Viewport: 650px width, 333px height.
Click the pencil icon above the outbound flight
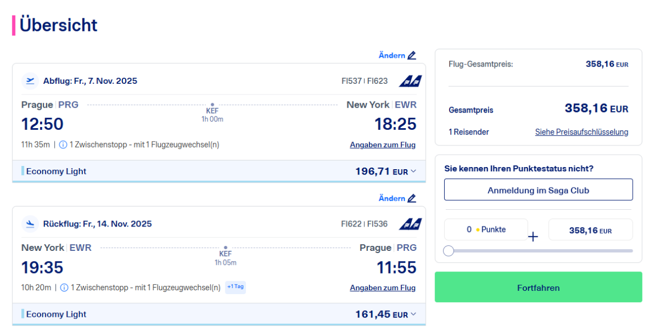coord(412,56)
